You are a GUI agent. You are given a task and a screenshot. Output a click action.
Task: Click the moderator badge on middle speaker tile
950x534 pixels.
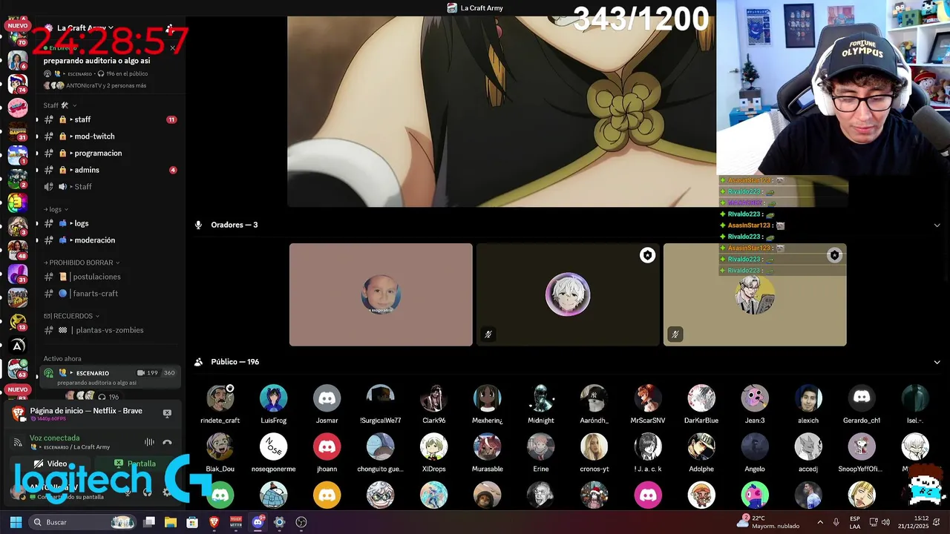pyautogui.click(x=647, y=255)
